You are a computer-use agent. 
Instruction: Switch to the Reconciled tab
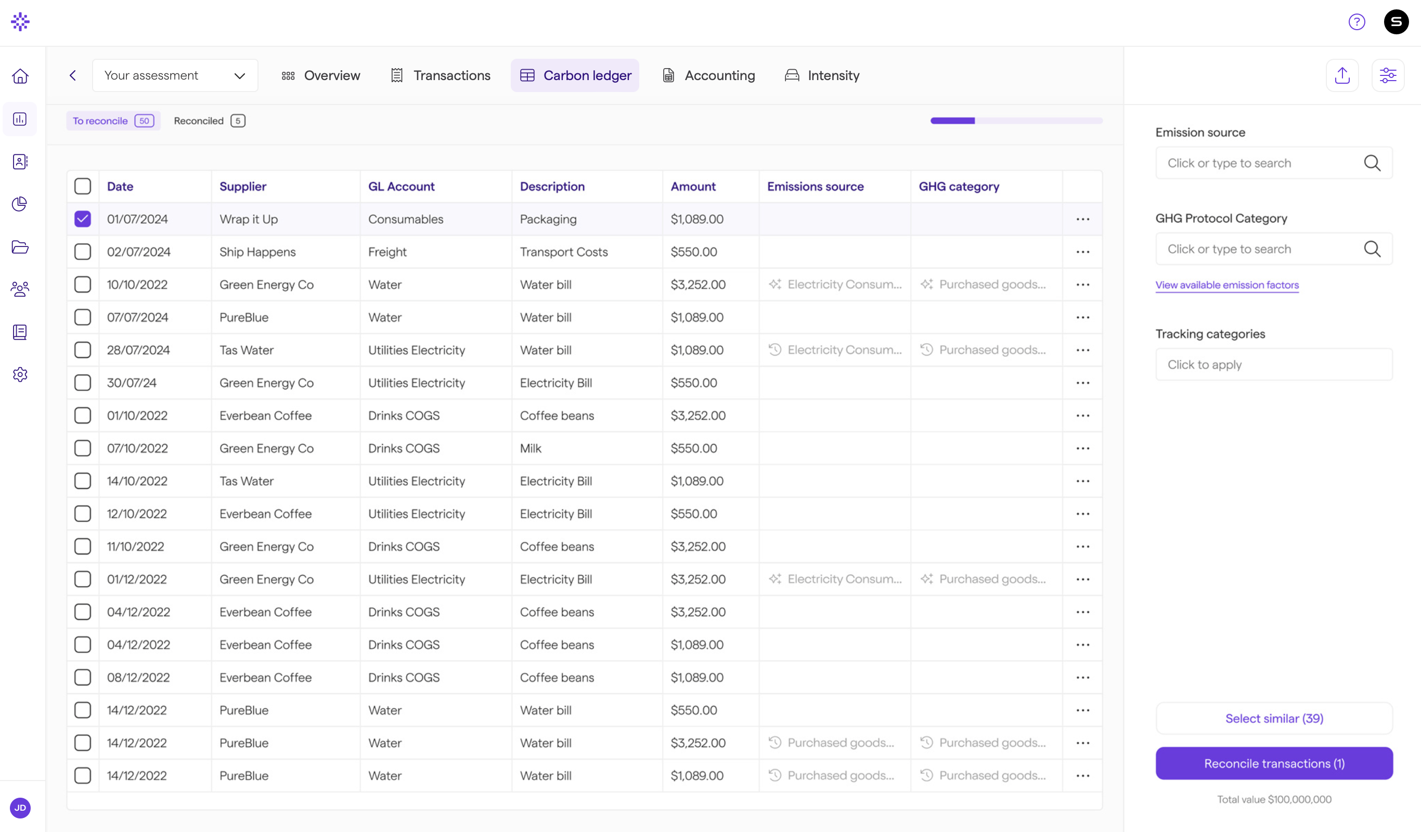tap(209, 121)
